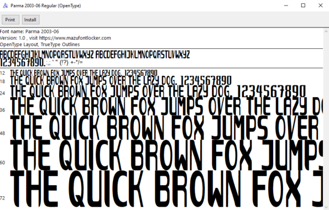Click the digits and punctuation sample line

tap(41, 63)
